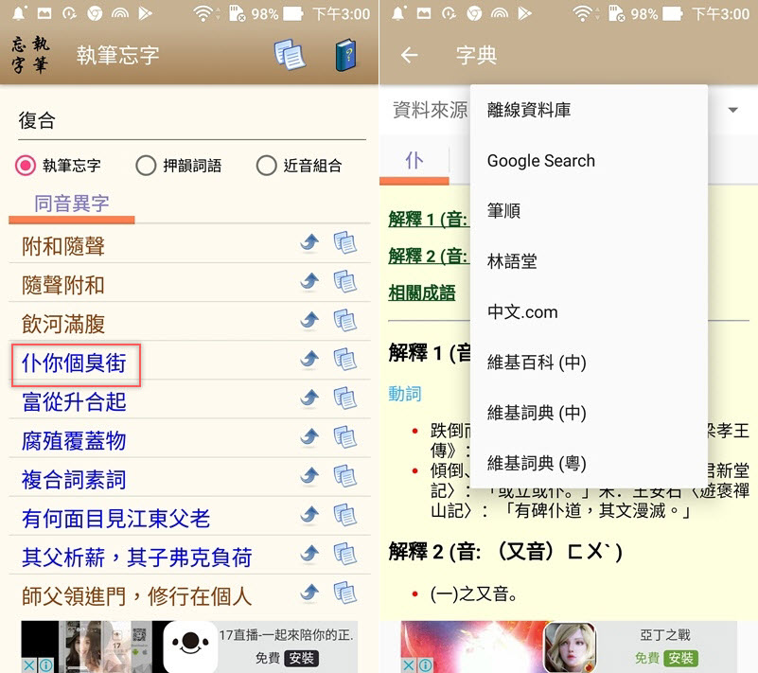This screenshot has width=758, height=673.
Task: Choose 離線資料庫 from the source list
Action: (589, 110)
